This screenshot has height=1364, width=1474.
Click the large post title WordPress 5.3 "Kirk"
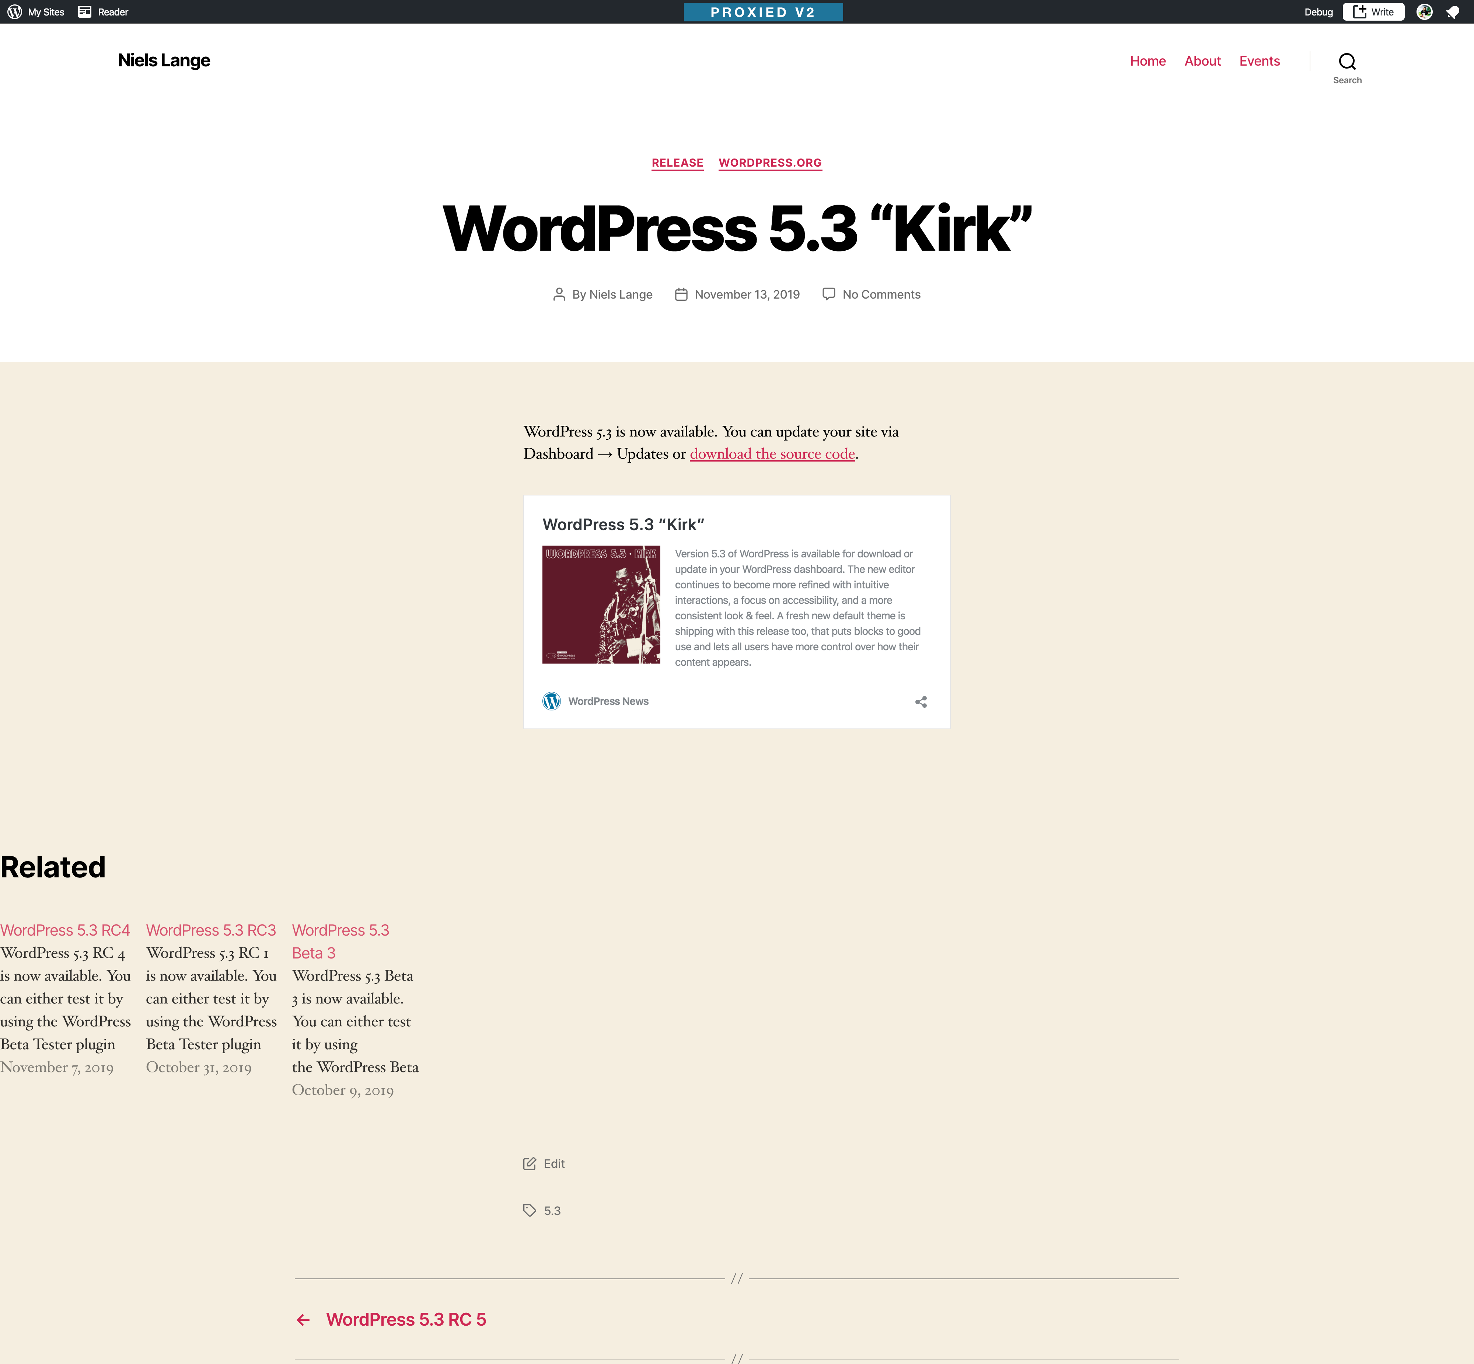[x=737, y=229]
